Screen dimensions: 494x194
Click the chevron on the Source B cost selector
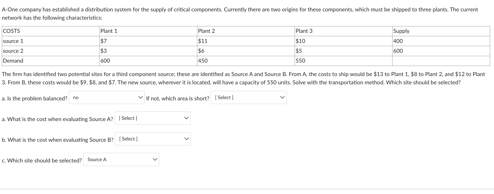point(187,138)
